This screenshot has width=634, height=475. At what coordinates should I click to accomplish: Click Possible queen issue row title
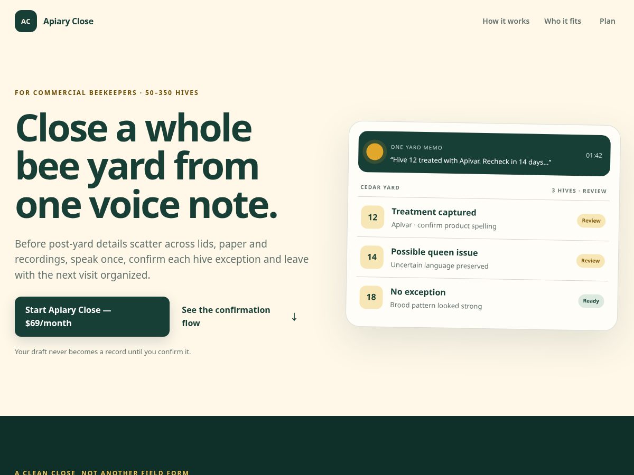(434, 252)
